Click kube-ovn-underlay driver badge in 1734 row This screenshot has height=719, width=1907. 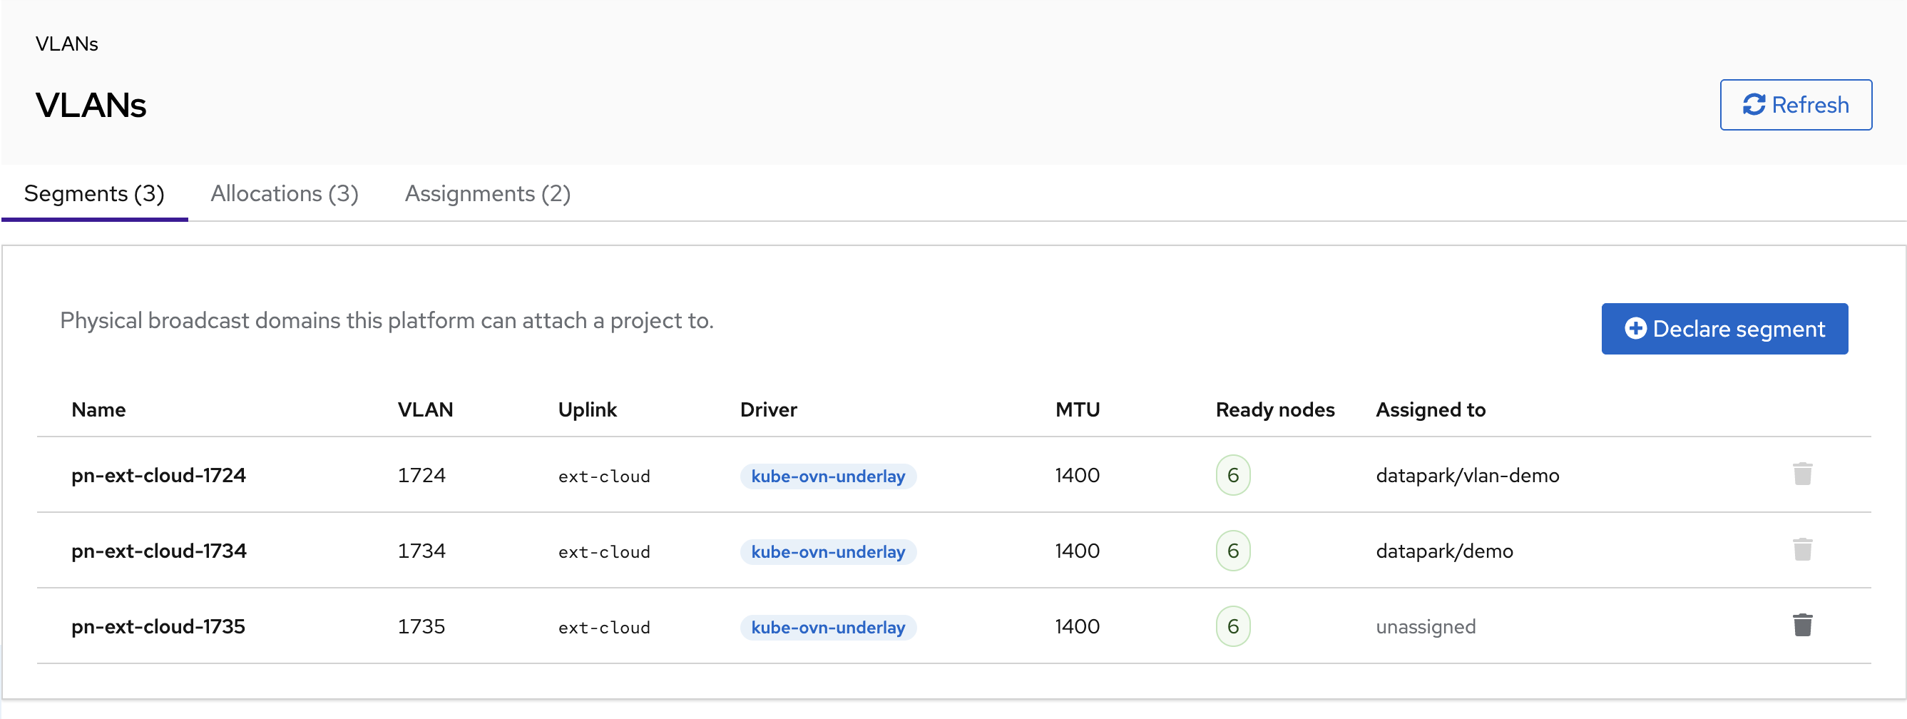[x=828, y=551]
